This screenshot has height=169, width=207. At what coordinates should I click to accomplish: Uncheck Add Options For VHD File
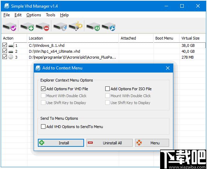43,89
